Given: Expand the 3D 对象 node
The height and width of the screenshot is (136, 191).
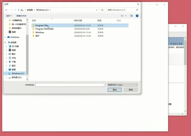Looking at the screenshot, I should pos(6,46).
